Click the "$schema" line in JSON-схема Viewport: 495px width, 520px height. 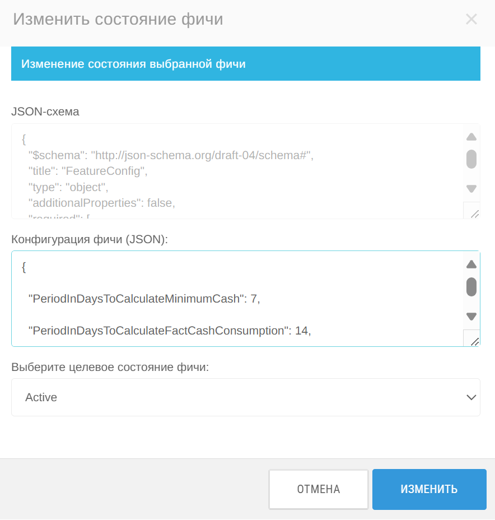pyautogui.click(x=171, y=155)
